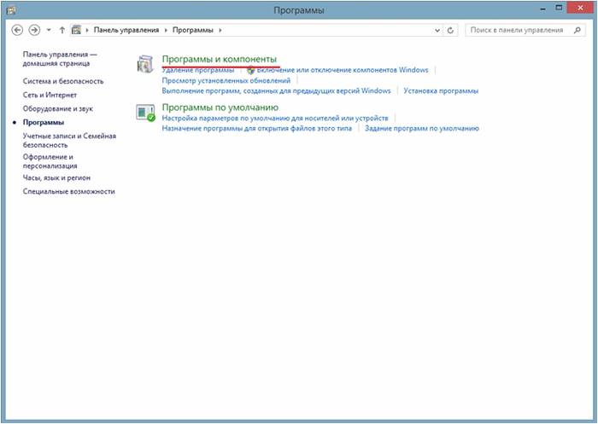The width and height of the screenshot is (598, 424).
Task: Open Учетные записи и Семейная безопасность
Action: click(69, 141)
